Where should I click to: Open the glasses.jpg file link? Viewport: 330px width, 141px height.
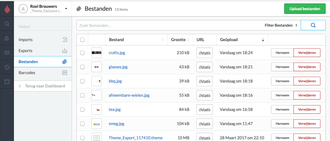point(118,67)
